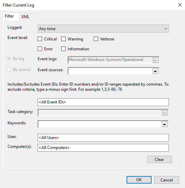The height and width of the screenshot is (188, 185).
Task: Enable the Critical event level checkbox
Action: tap(40, 39)
